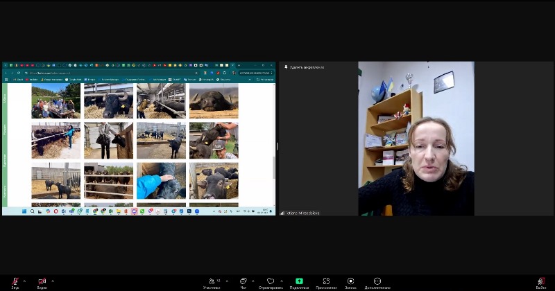The image size is (555, 291).
Task: Leave the meeting with Выйти
Action: point(541,283)
